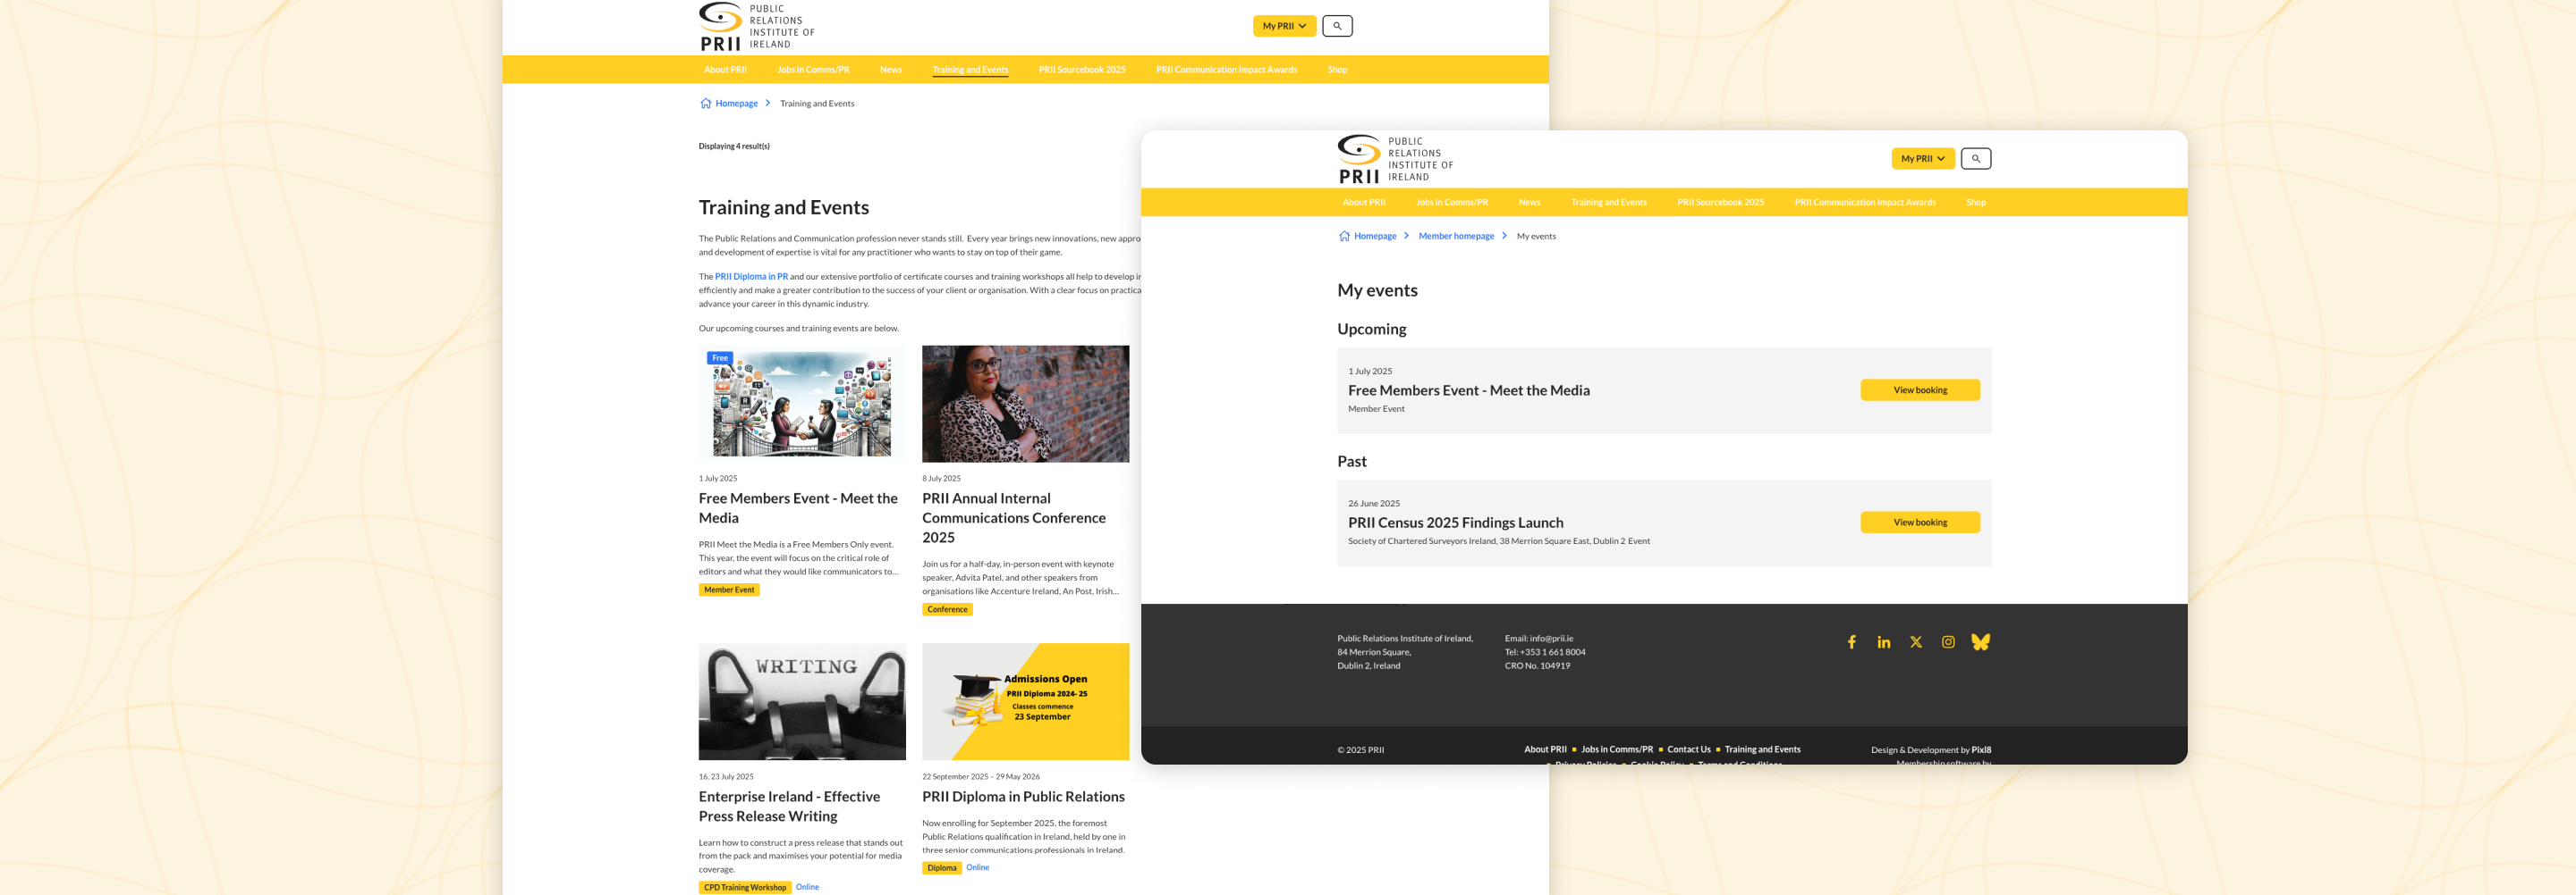Click the info@prii.ie email in footer
Screen dimensions: 2576x895
tap(1551, 639)
